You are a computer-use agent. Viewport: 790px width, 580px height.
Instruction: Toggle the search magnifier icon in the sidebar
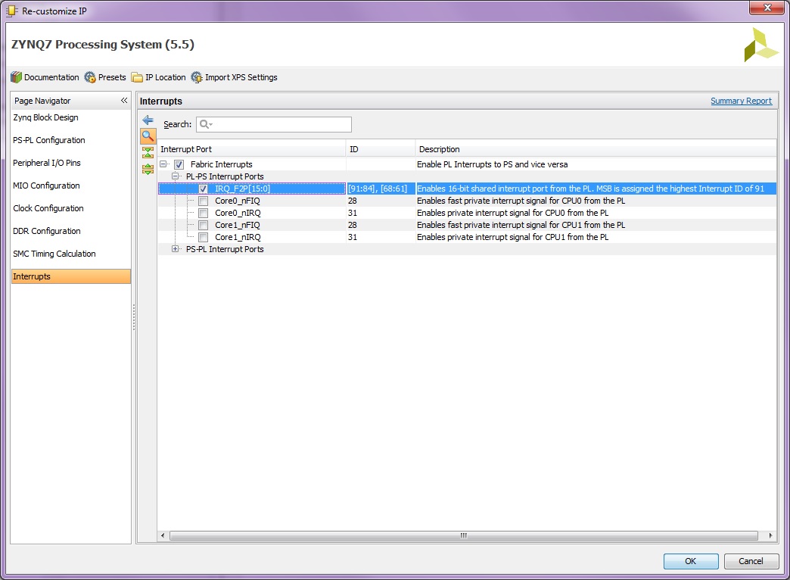point(148,136)
